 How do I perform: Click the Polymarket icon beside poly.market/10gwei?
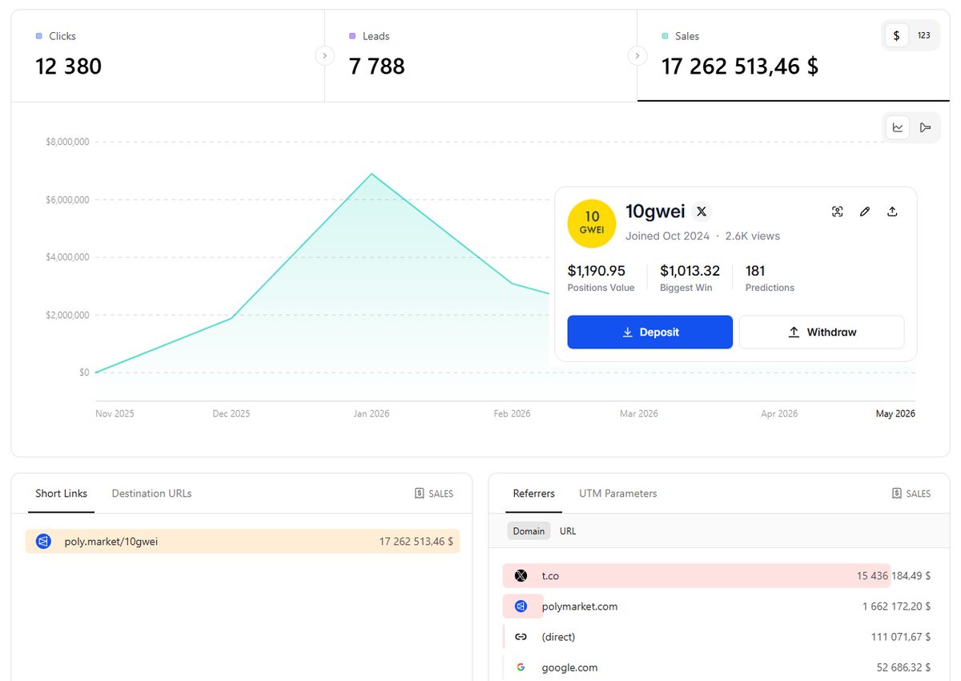pos(43,542)
